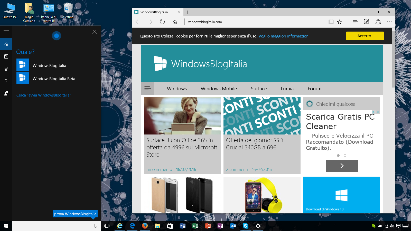The height and width of the screenshot is (231, 411).
Task: Click Cortana microphone icon
Action: click(x=95, y=226)
